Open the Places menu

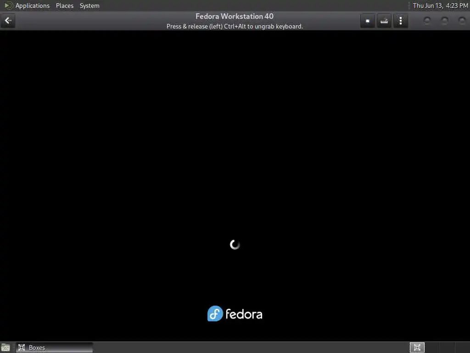click(64, 6)
